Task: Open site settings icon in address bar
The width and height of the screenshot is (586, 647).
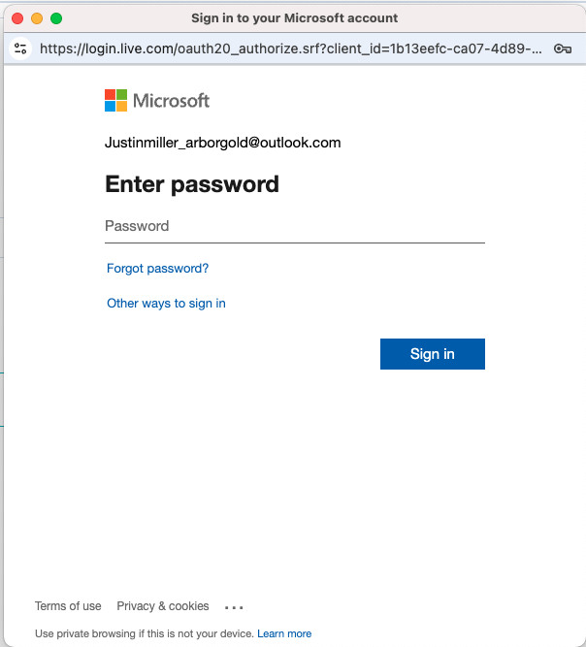Action: [x=20, y=49]
